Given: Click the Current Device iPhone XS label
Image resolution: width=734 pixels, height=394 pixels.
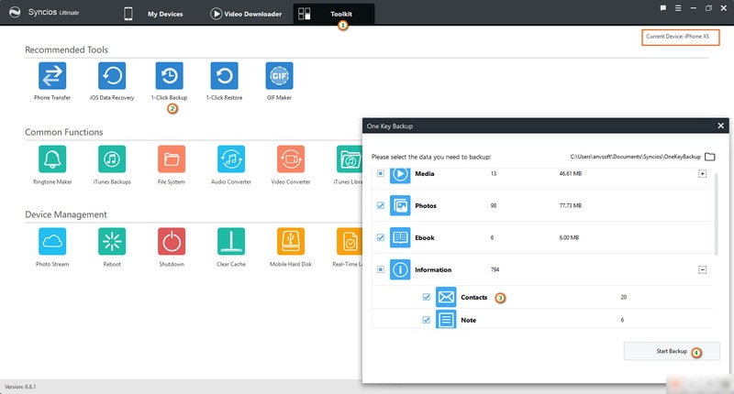Looking at the screenshot, I should 680,37.
